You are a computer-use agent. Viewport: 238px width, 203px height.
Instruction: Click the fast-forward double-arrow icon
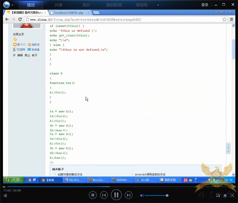point(235,187)
